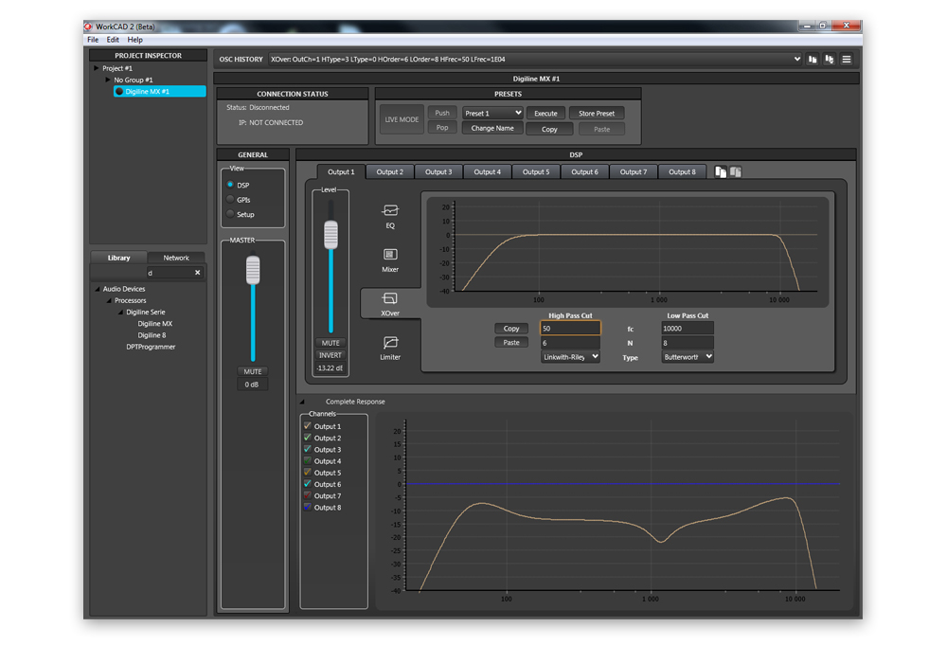
Task: Click the copy-output icon beside Output 8 tab
Action: [x=721, y=172]
